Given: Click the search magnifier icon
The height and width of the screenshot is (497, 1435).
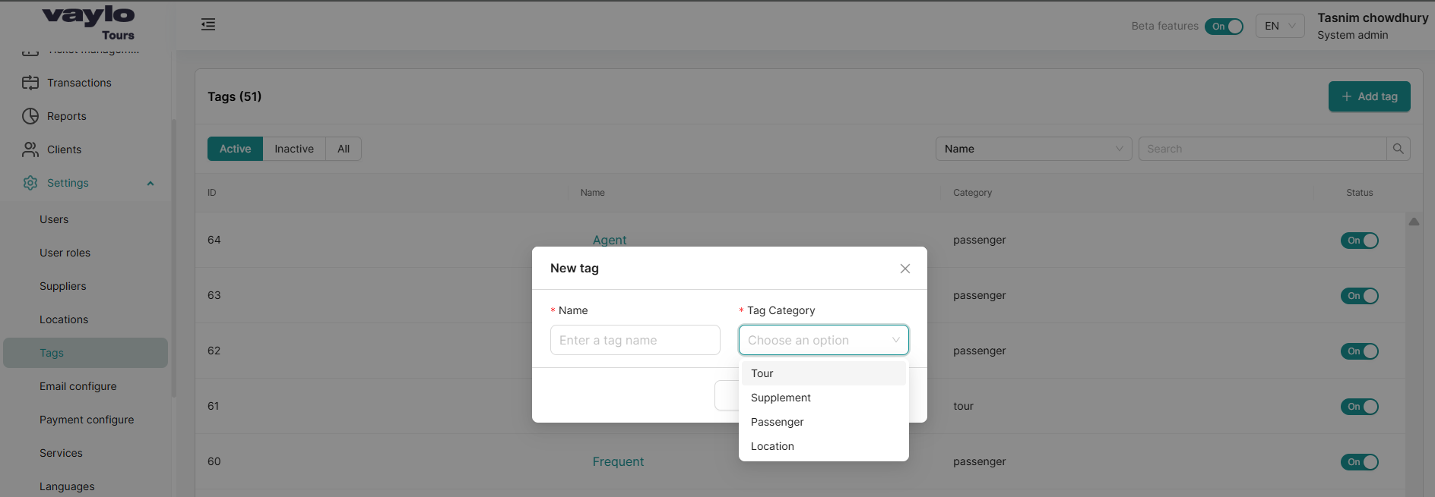Looking at the screenshot, I should pyautogui.click(x=1398, y=149).
